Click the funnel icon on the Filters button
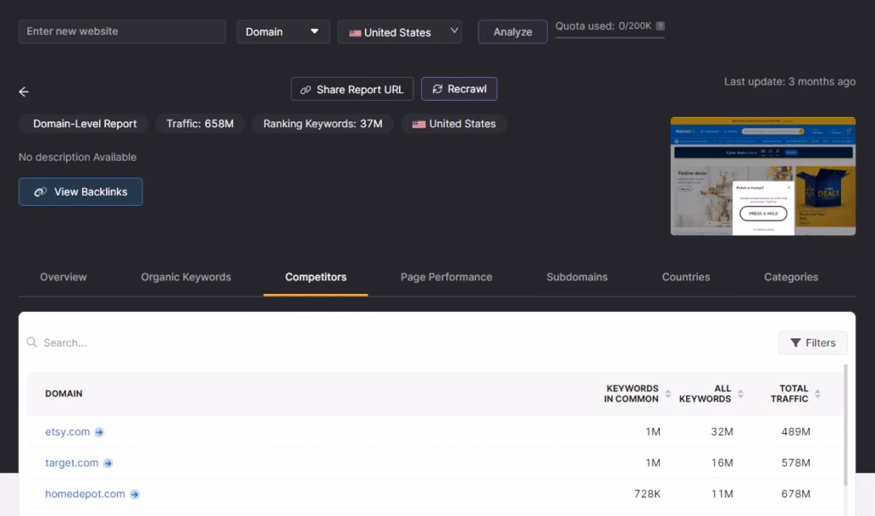This screenshot has width=875, height=516. point(797,343)
